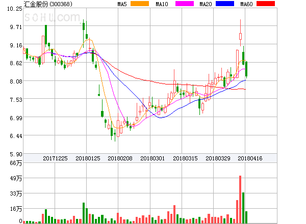Click the 8.08 price axis label
The width and height of the screenshot is (306, 224).
coord(16,81)
